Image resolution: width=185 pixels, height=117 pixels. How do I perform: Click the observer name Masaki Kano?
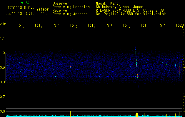[x=106, y=4]
